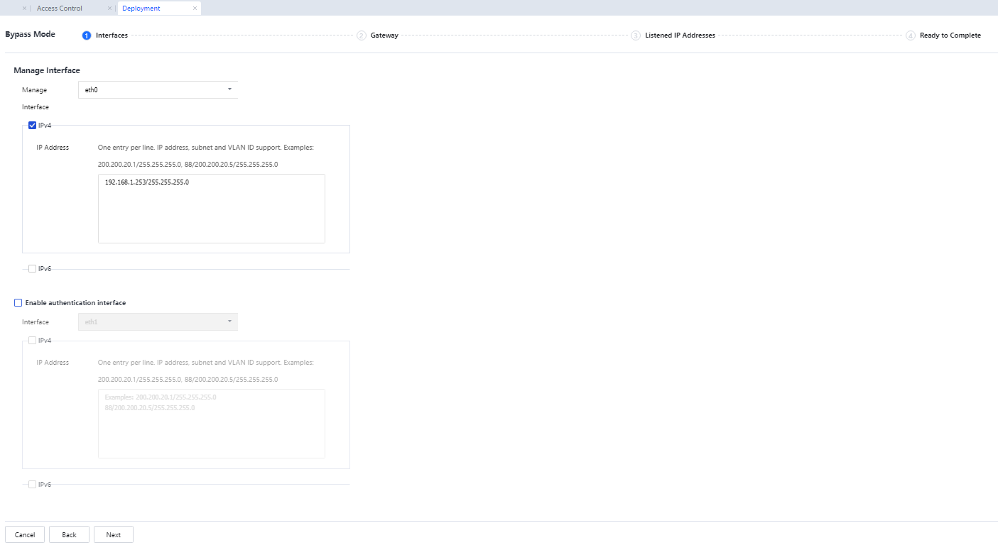Check IPv4 under authentication interface
Image resolution: width=998 pixels, height=550 pixels.
click(x=33, y=341)
